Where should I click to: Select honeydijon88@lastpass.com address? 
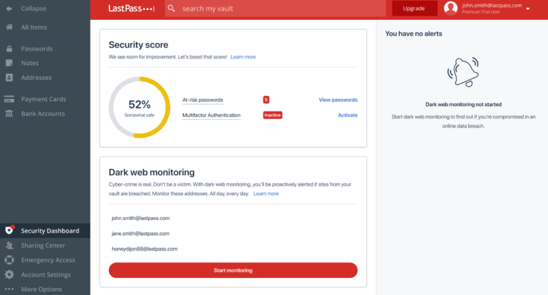[144, 249]
